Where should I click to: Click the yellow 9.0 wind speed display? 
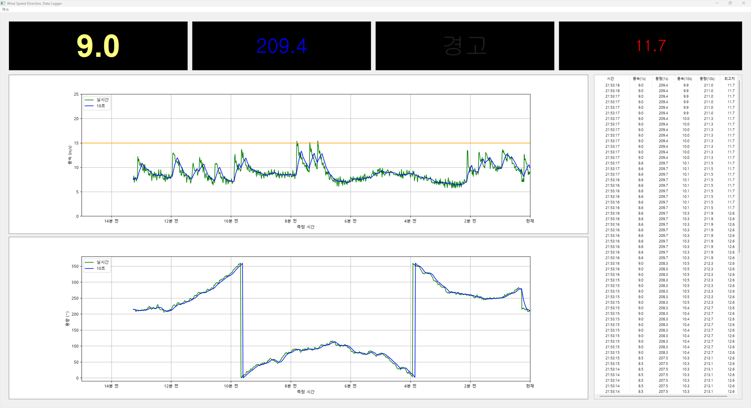98,46
